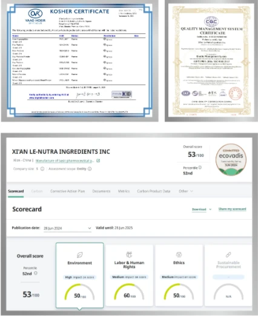The height and width of the screenshot is (316, 258).
Task: Click the Sustainable Procurement chain icon
Action: (228, 254)
